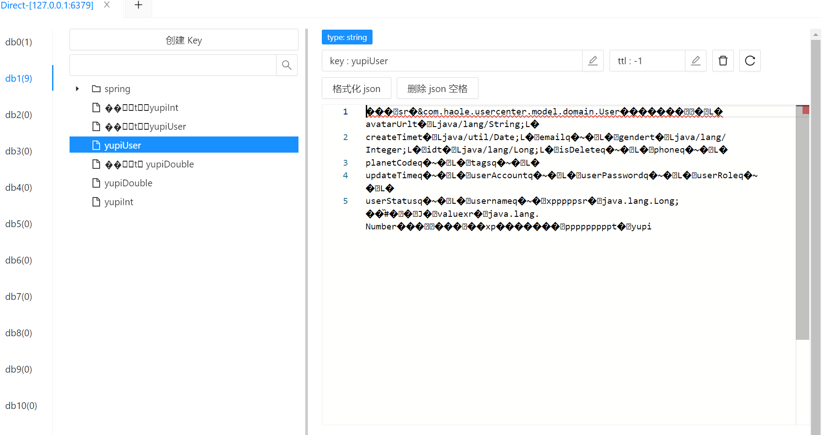Screen dimensions: 829x435
Task: Click the page scrollbar up arrow
Action: click(816, 35)
